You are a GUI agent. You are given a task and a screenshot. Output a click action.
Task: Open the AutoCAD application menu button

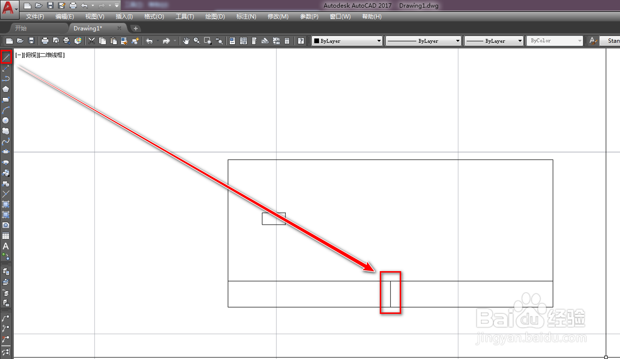tap(9, 9)
